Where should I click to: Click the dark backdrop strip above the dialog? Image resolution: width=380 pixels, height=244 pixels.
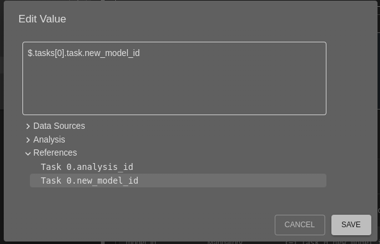[190, 0]
